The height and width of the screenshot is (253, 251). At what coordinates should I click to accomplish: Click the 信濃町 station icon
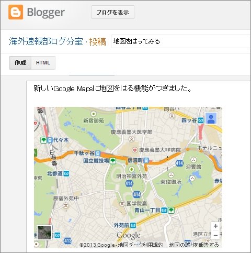pyautogui.click(x=146, y=160)
